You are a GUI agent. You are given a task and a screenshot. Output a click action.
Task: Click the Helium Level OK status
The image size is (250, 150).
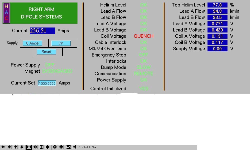click(x=144, y=5)
